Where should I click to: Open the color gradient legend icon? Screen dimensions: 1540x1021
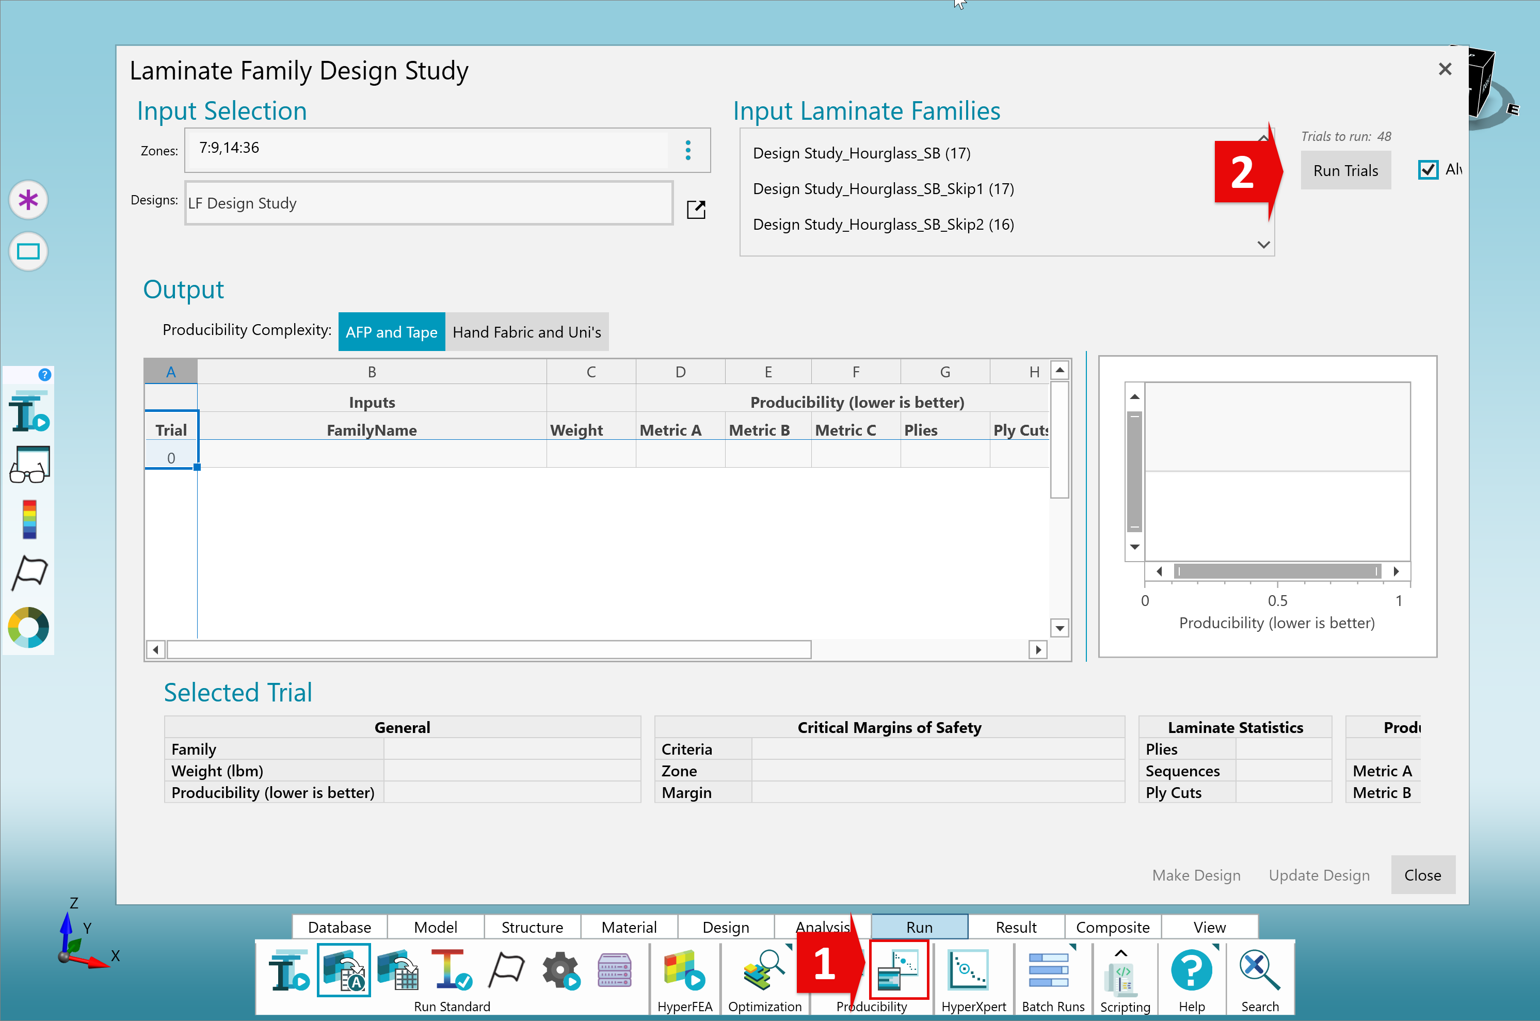click(x=29, y=519)
